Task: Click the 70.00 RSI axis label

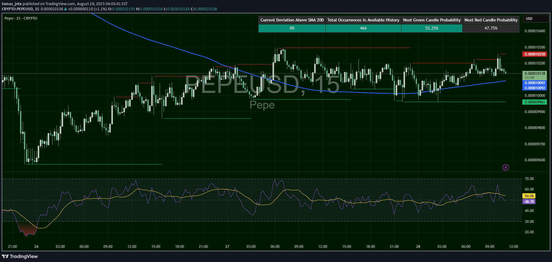Action: (x=529, y=179)
